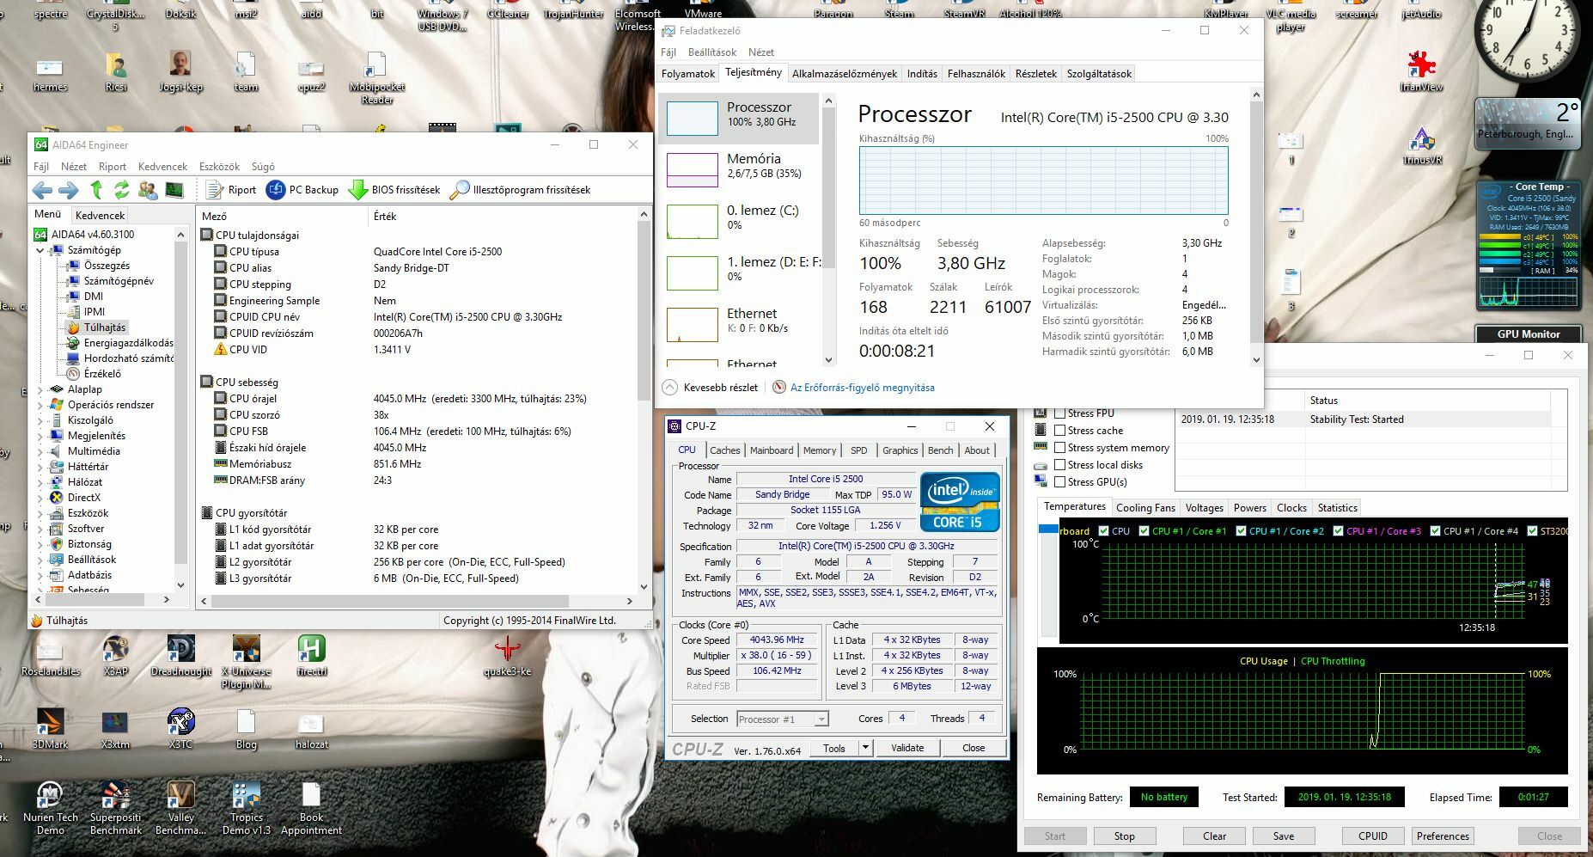
Task: Select the Memória performance graph
Action: tap(739, 170)
